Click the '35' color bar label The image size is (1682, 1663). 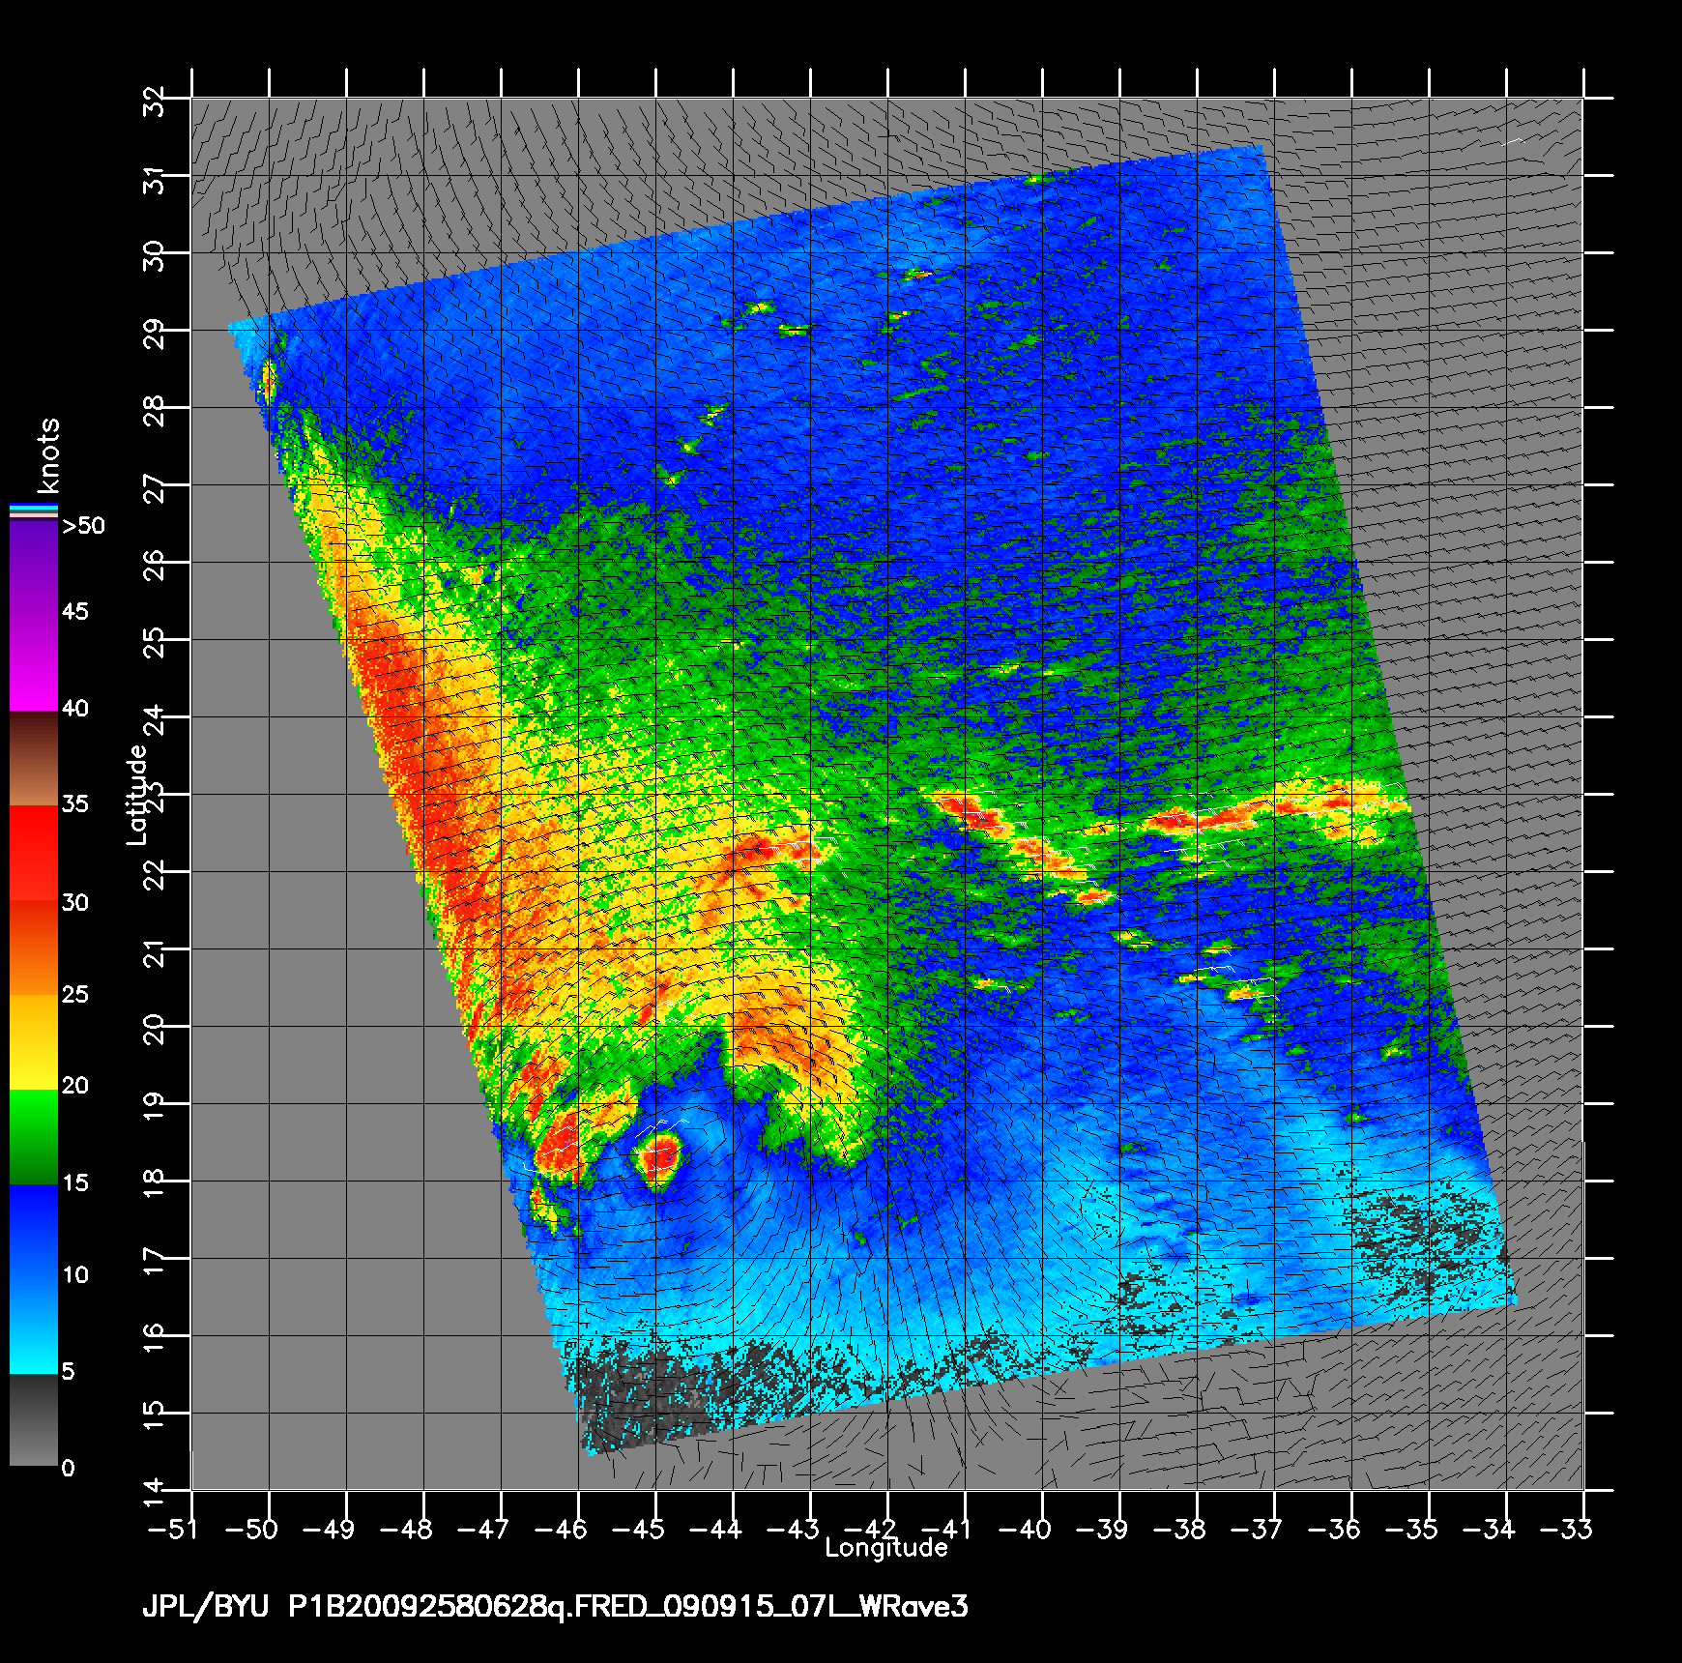(x=75, y=803)
